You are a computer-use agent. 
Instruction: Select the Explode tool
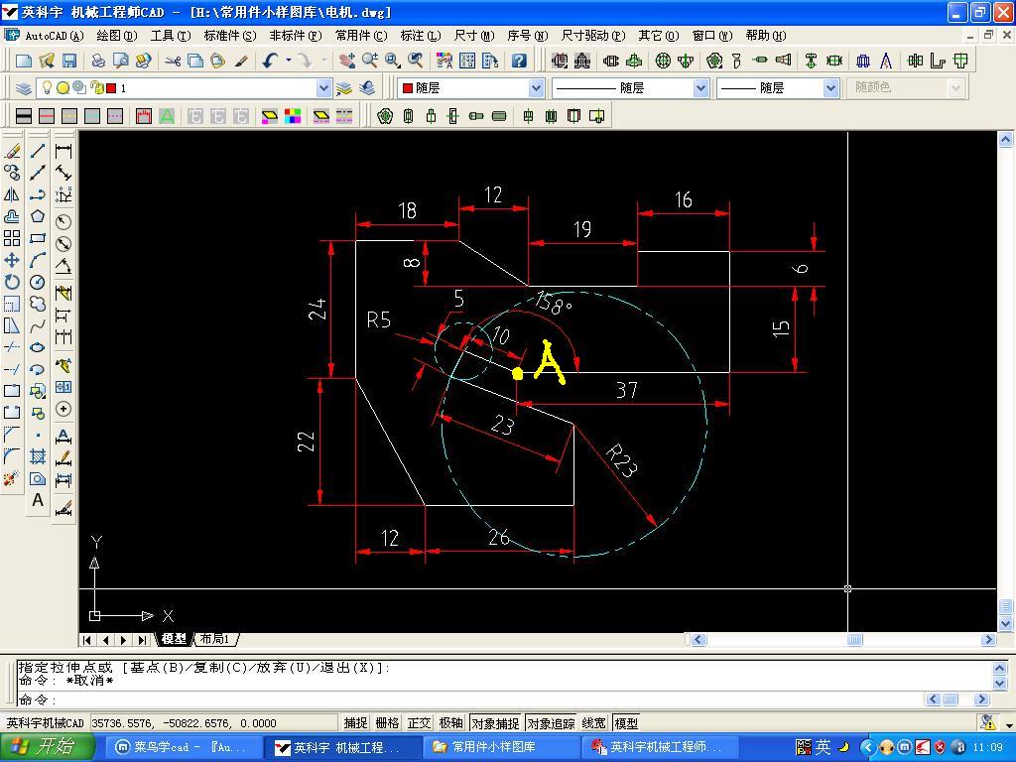point(12,478)
